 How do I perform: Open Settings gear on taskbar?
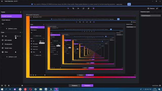pos(35,89)
